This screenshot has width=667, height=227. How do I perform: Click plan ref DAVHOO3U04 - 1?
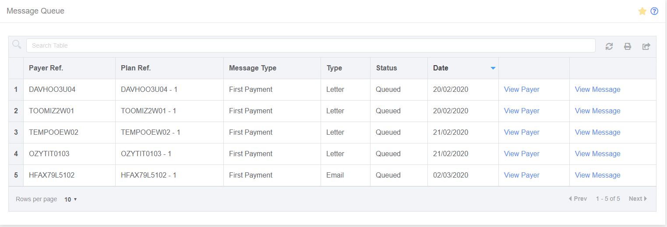pos(149,89)
